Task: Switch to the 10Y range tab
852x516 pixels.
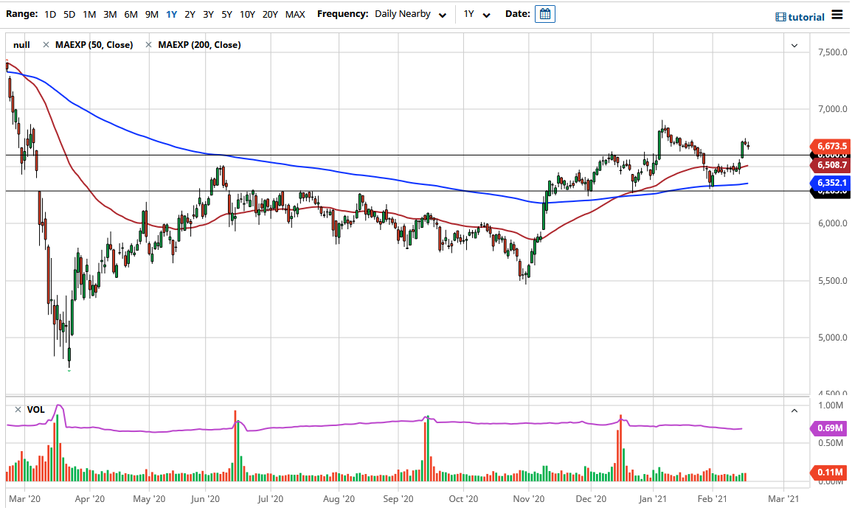Action: pyautogui.click(x=246, y=13)
